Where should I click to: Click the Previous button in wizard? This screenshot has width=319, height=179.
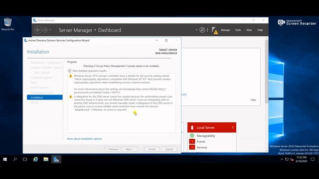tap(113, 149)
